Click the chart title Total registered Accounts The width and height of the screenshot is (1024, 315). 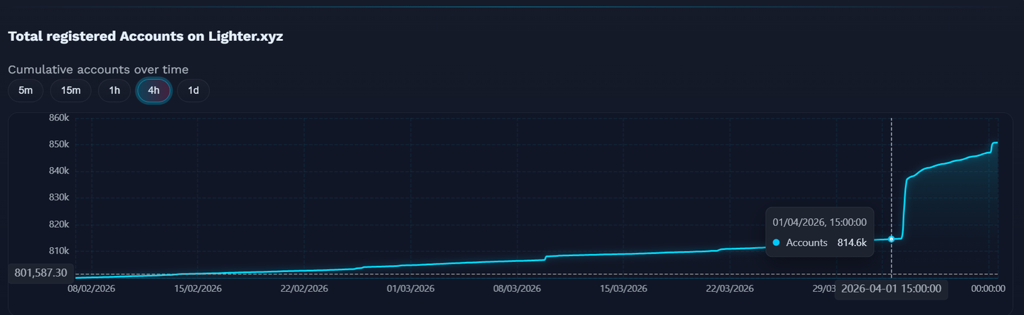click(x=145, y=36)
